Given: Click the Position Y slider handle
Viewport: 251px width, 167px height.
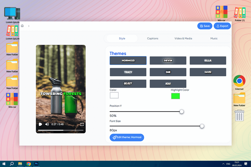Looking at the screenshot, I should tap(181, 111).
